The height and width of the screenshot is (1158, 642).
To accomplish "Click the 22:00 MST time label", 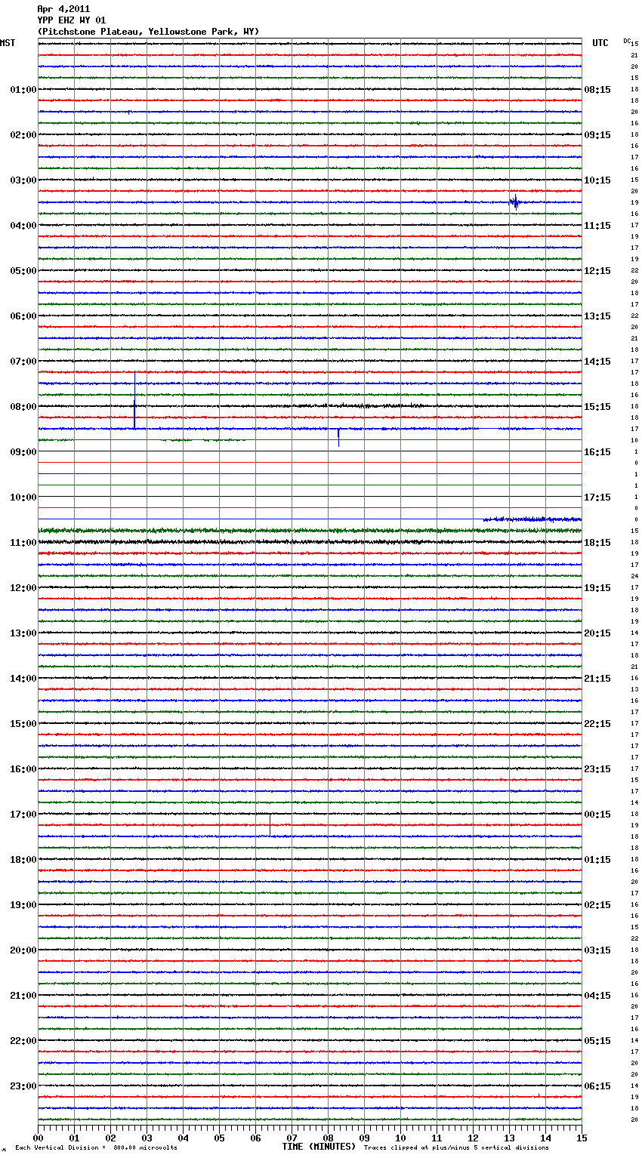I will pyautogui.click(x=23, y=1041).
